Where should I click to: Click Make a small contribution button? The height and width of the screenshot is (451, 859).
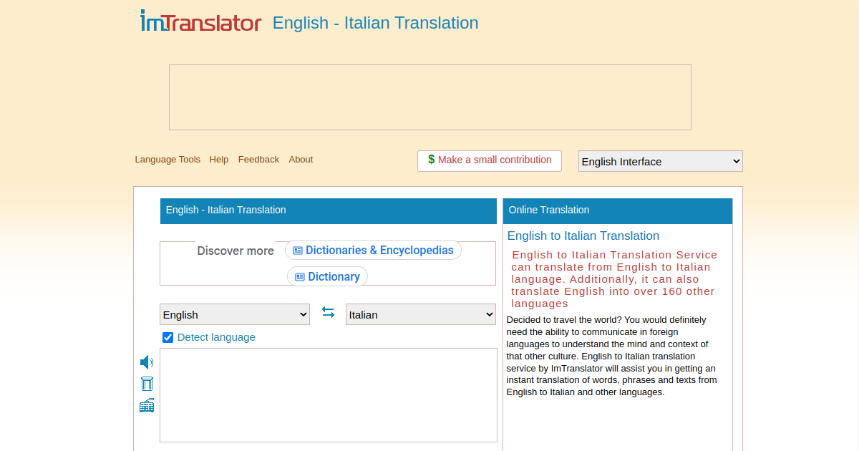490,160
